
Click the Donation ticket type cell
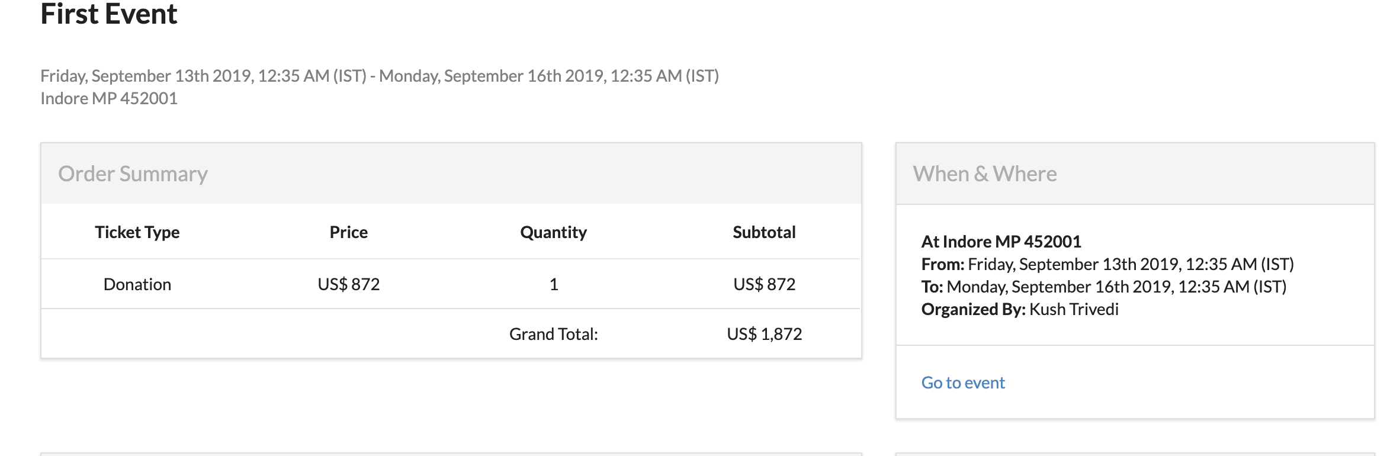pos(137,285)
